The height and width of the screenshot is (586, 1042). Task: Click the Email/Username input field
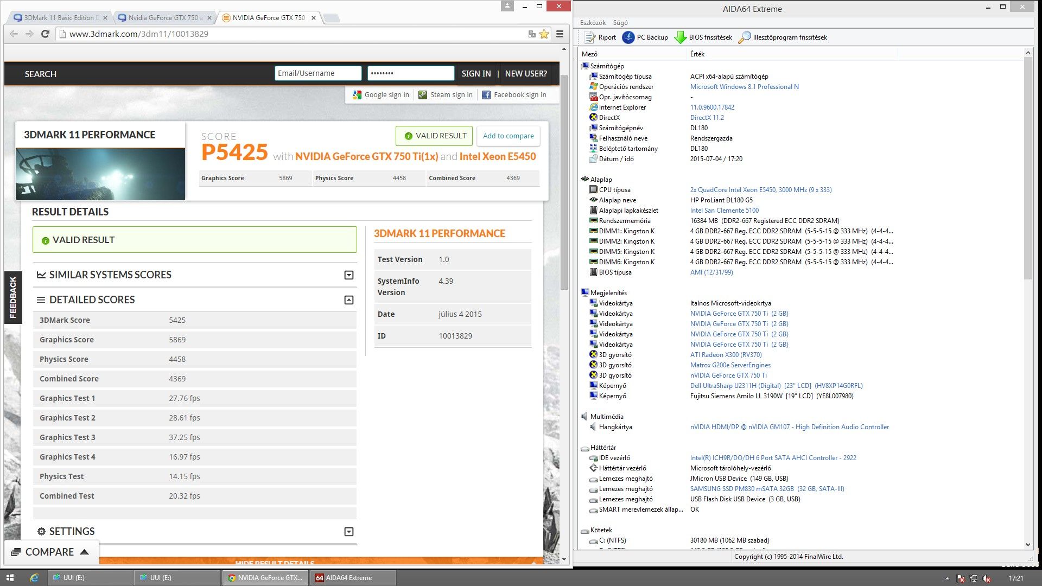(x=318, y=73)
